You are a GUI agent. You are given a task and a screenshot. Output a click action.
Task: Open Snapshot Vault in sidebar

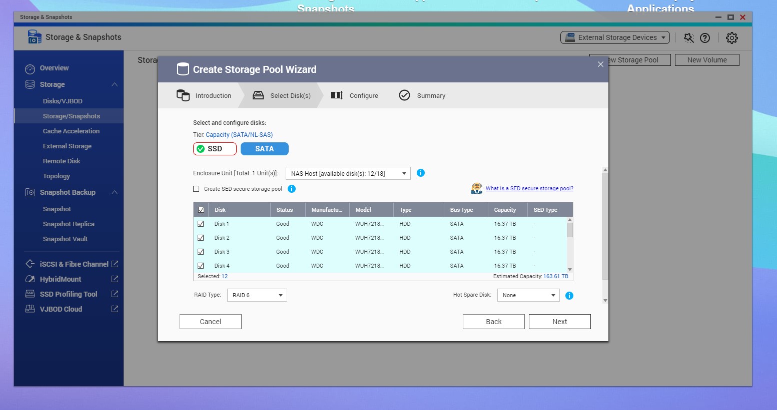(x=65, y=239)
